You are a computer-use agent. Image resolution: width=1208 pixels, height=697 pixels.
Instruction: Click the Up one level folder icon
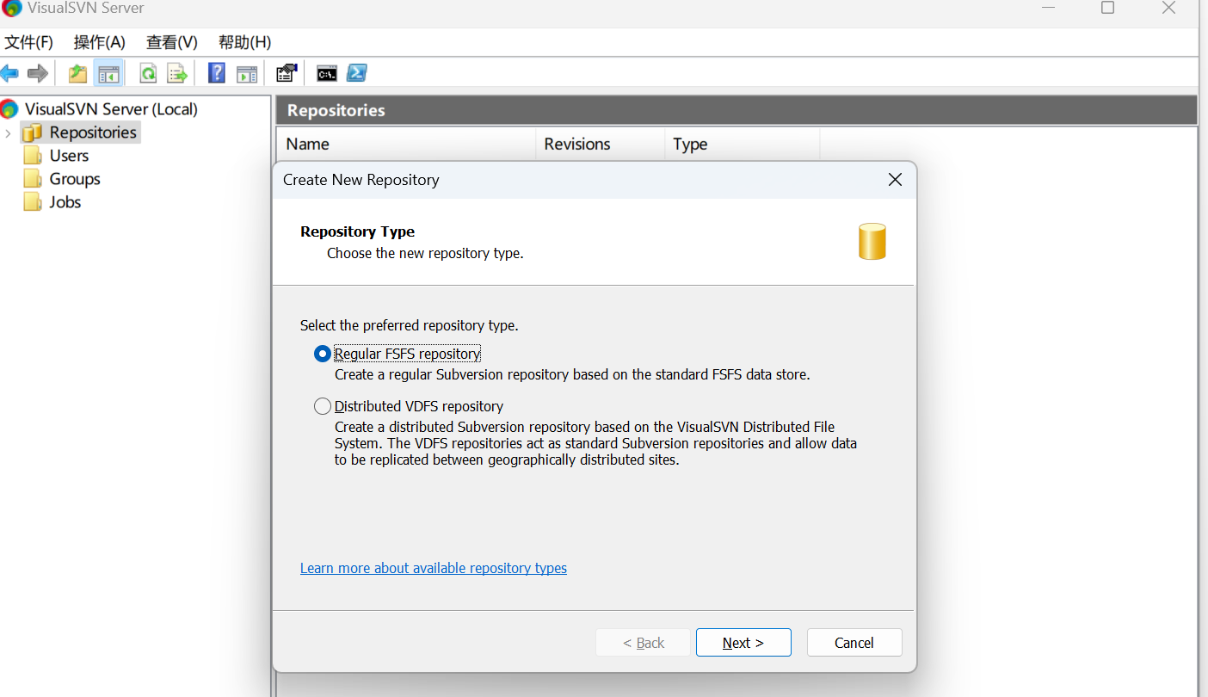pos(77,74)
